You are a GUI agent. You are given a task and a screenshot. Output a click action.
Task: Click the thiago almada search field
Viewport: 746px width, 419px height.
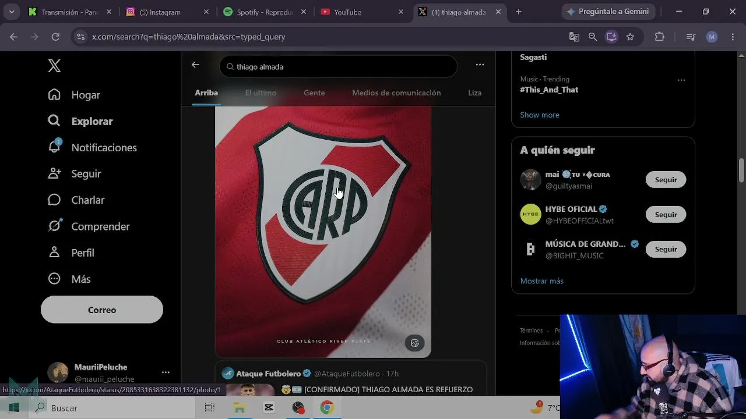coord(338,66)
